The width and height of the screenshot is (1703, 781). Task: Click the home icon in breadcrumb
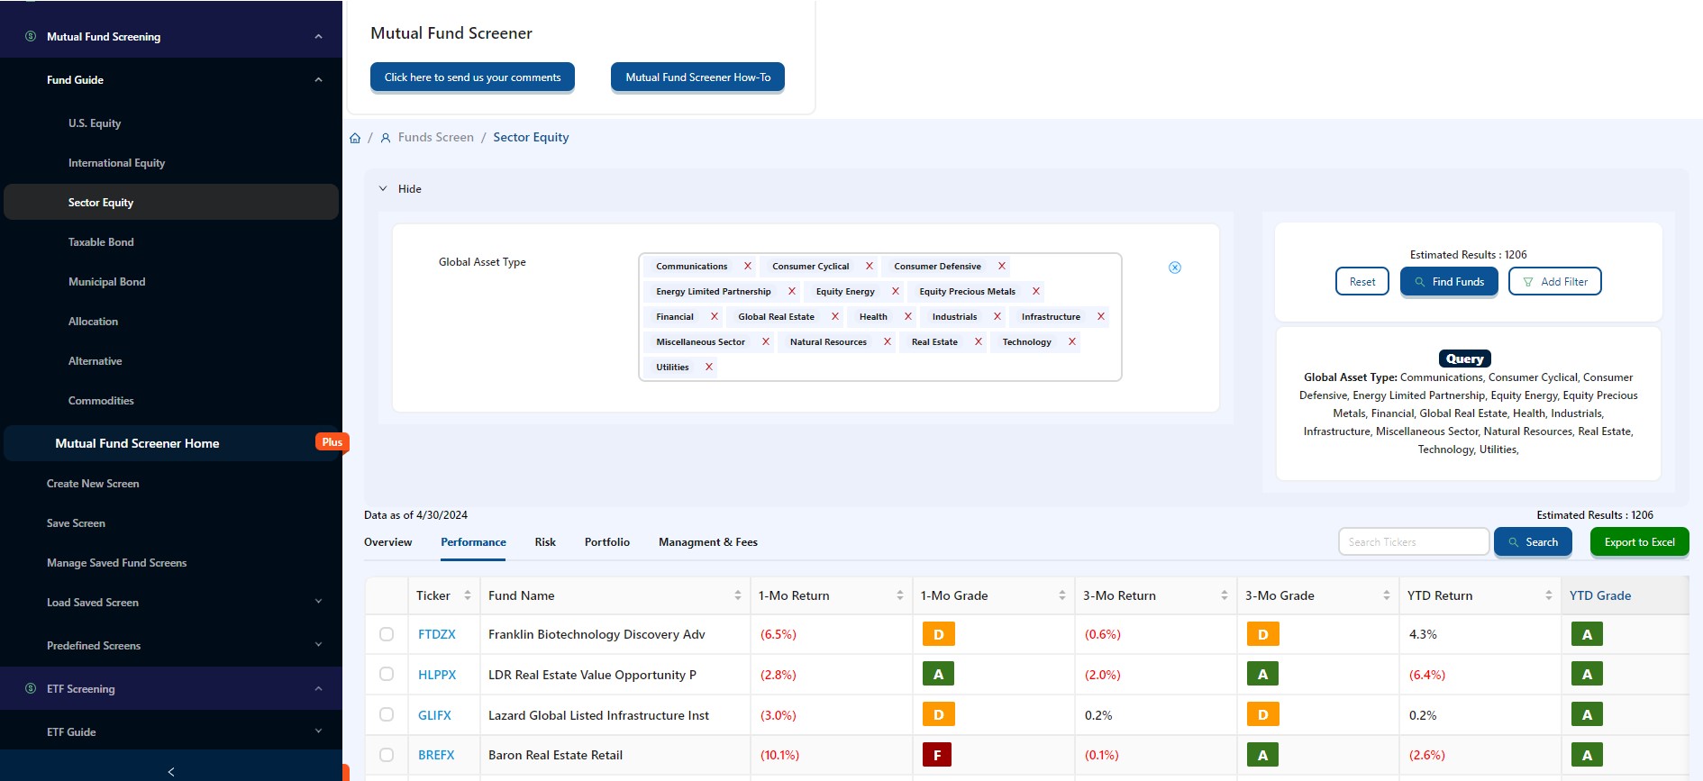click(x=355, y=138)
